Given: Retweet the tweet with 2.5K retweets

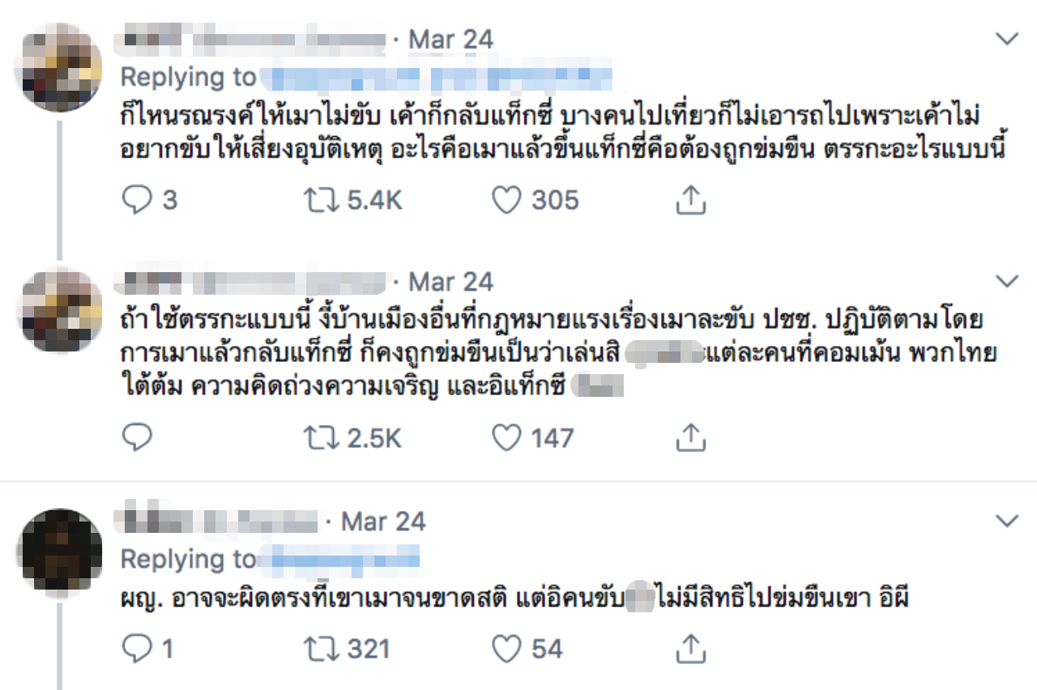Looking at the screenshot, I should coord(319,438).
